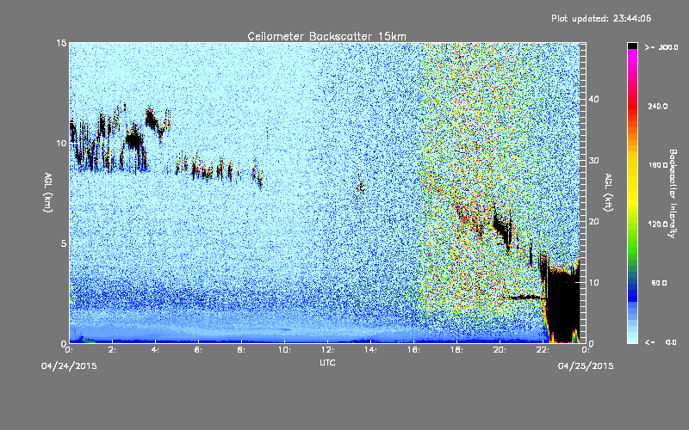Click the "5" tick on the km axis
This screenshot has height=430, width=689.
pyautogui.click(x=64, y=243)
